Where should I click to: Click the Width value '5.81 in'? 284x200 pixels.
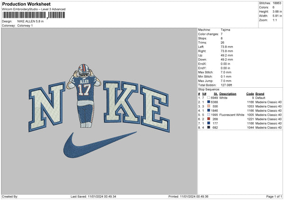point(277,16)
